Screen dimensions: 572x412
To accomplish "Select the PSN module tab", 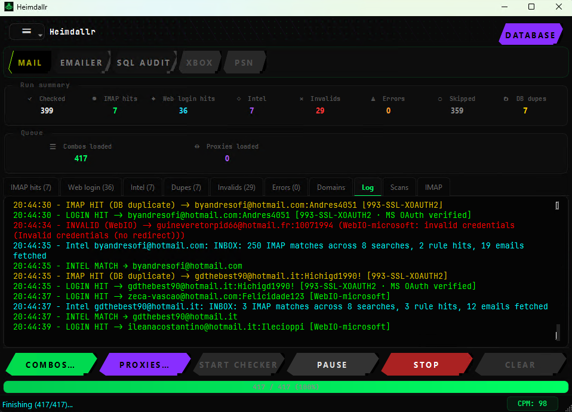I will pos(244,63).
